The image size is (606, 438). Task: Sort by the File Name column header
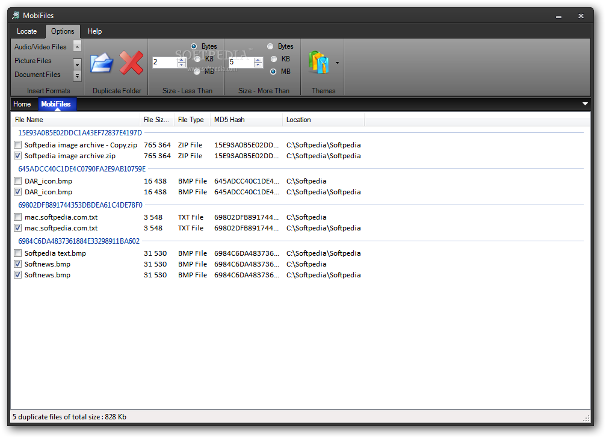75,120
